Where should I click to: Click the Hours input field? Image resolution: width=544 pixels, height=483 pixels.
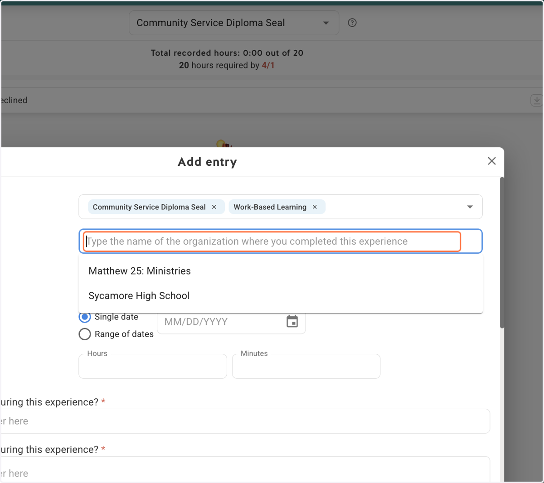tap(153, 366)
